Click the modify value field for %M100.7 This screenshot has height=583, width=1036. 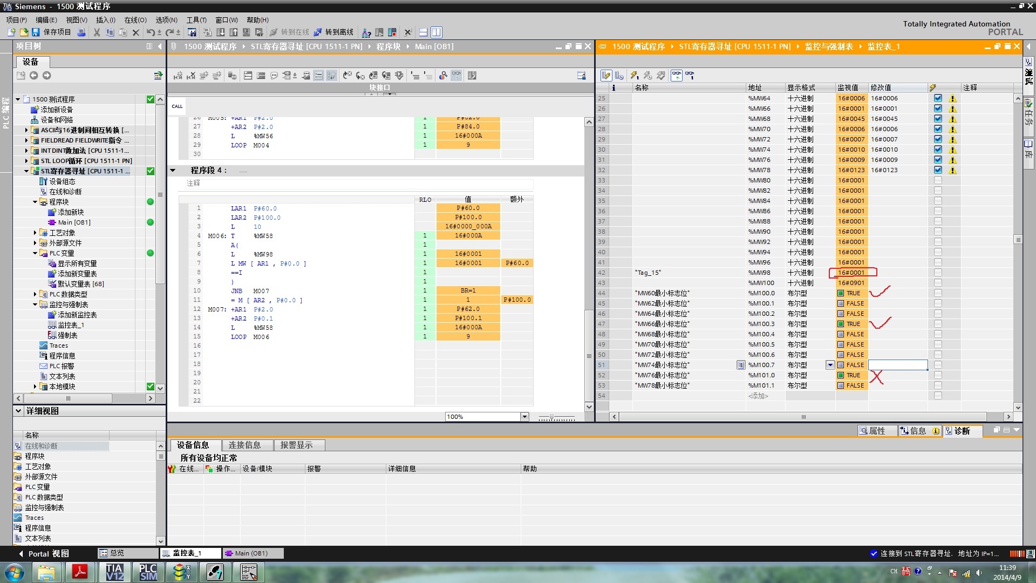tap(897, 365)
